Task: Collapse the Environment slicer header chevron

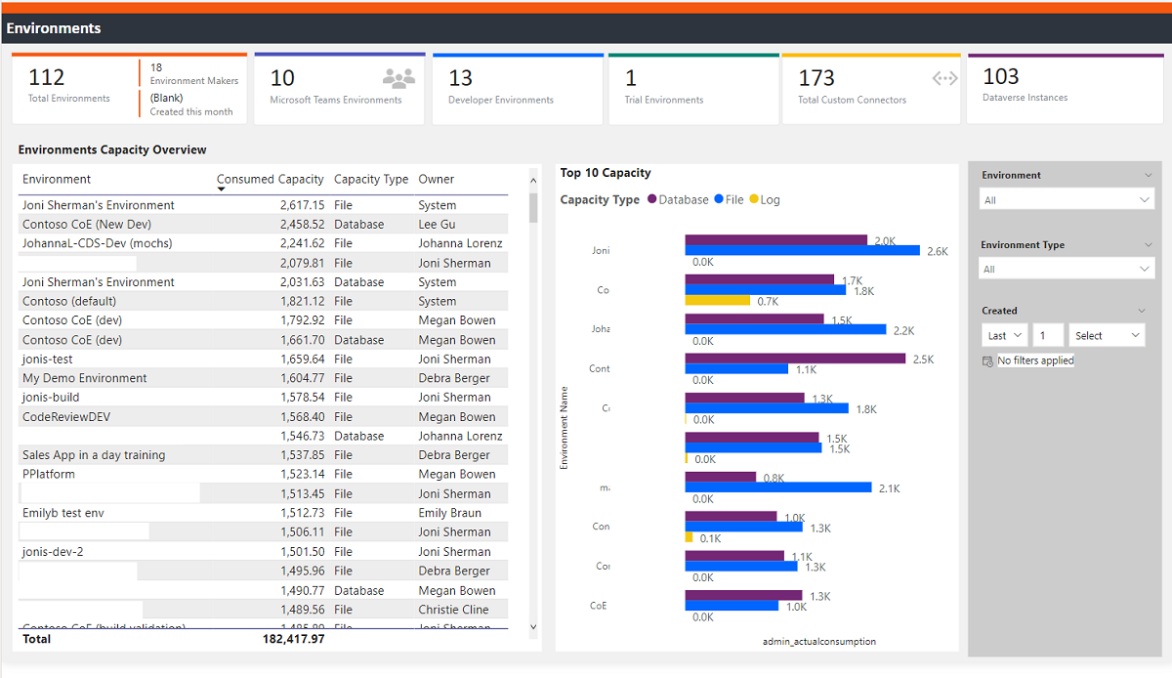Action: point(1147,175)
